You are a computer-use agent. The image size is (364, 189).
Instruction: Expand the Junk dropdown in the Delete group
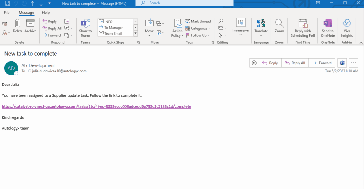[6, 33]
